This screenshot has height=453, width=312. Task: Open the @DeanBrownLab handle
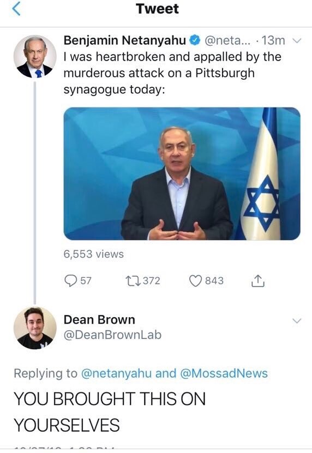[112, 335]
